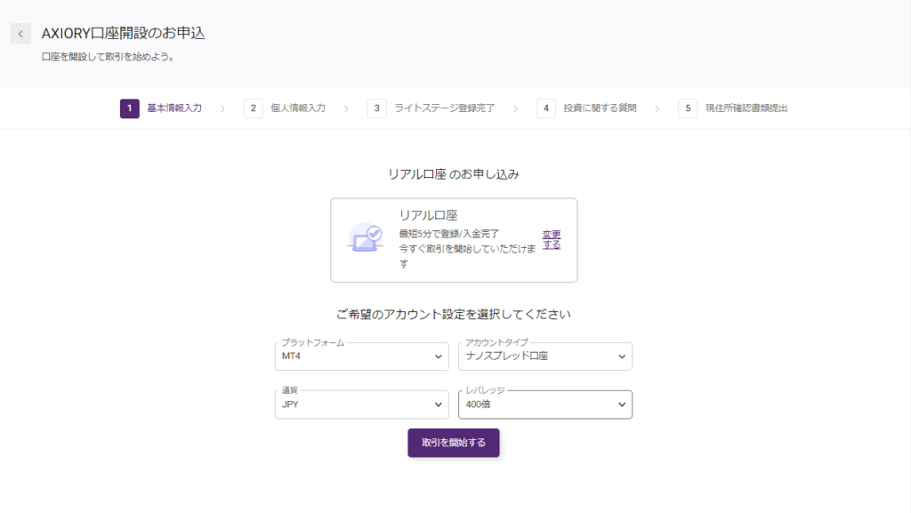Click the step 5 number badge
Viewport: 911px width, 513px height.
[x=687, y=108]
